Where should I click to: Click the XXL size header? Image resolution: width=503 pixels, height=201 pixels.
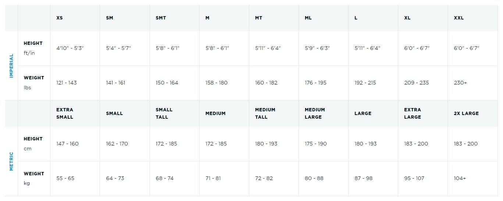(459, 18)
